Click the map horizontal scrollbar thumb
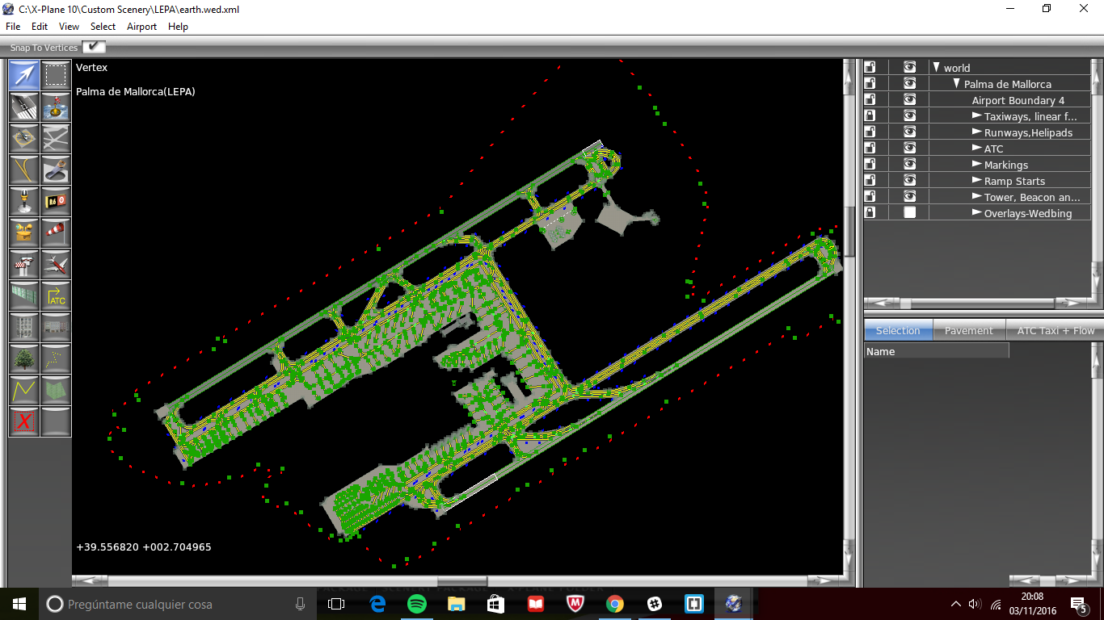Screen dimensions: 1104x620 [461, 580]
